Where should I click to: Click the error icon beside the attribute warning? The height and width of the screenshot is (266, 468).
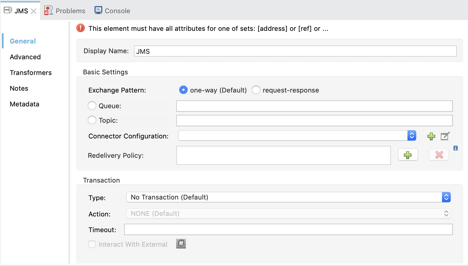[x=80, y=28]
